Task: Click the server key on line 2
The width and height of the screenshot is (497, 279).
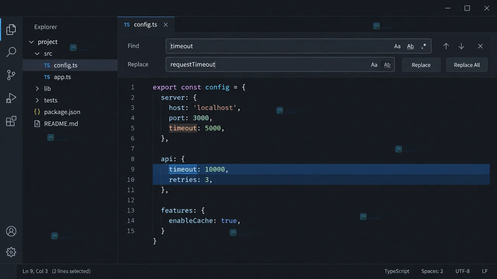Action: (173, 97)
